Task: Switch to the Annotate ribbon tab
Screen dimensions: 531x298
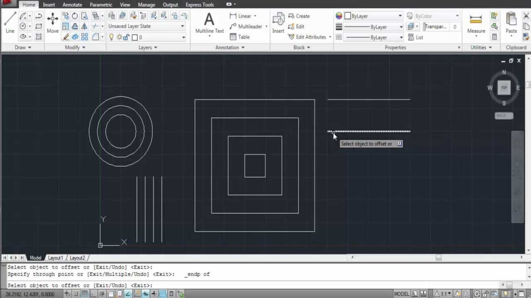Action: pyautogui.click(x=72, y=5)
